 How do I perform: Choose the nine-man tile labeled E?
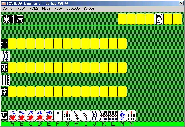[49, 116]
